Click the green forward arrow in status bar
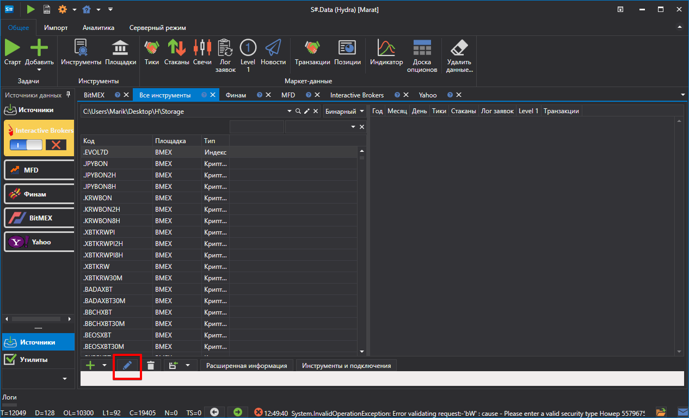Image resolution: width=689 pixels, height=418 pixels. pos(238,412)
